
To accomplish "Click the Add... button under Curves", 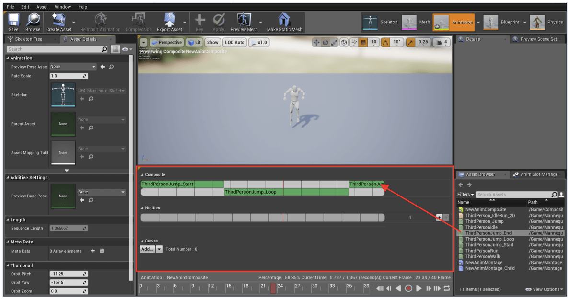I will [x=147, y=249].
